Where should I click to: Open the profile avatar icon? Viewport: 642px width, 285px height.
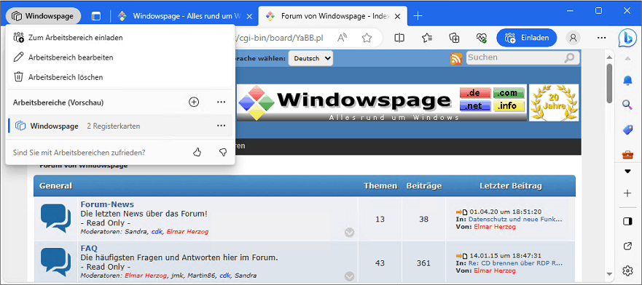coord(574,38)
